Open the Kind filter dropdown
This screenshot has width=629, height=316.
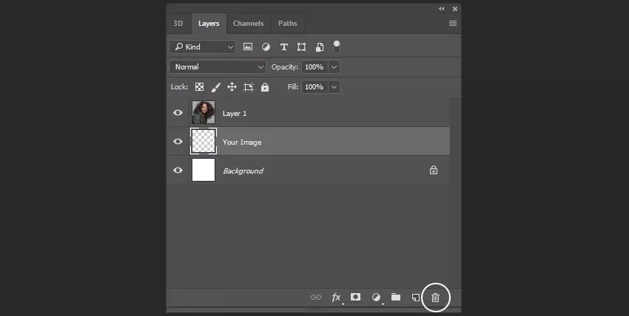203,47
